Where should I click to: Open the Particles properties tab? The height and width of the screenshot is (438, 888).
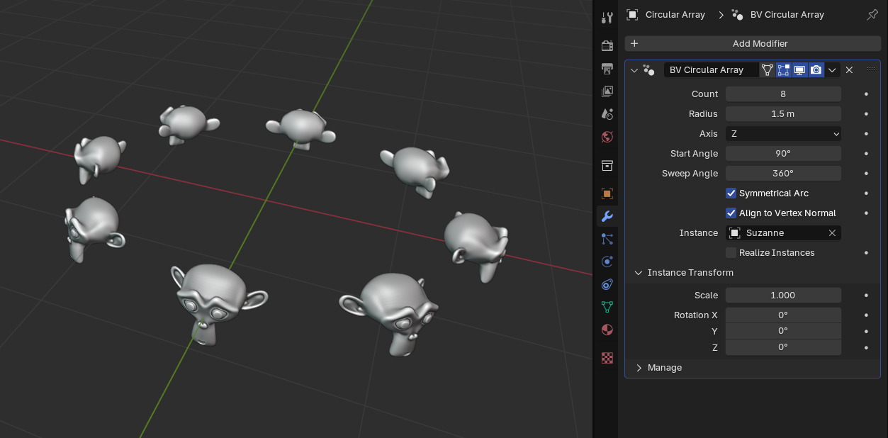point(607,239)
